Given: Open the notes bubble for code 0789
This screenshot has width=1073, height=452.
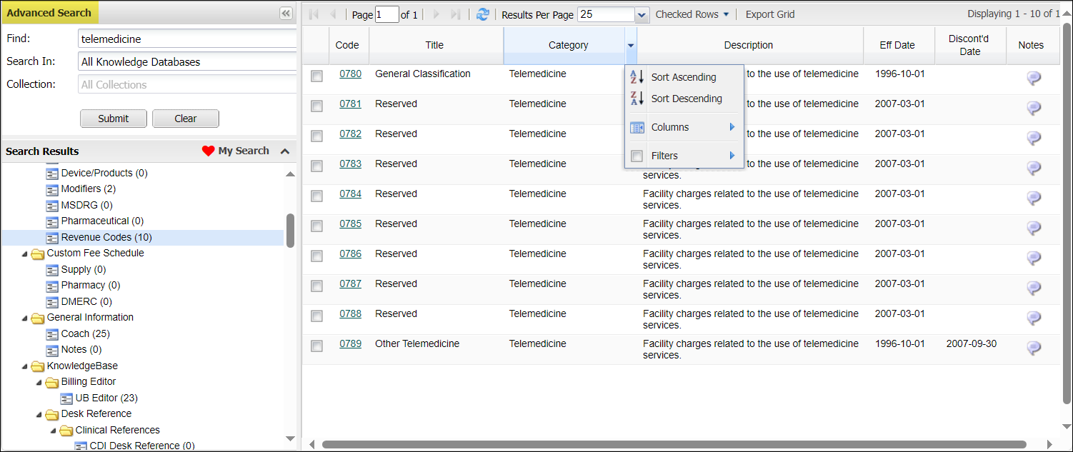Looking at the screenshot, I should [1033, 348].
